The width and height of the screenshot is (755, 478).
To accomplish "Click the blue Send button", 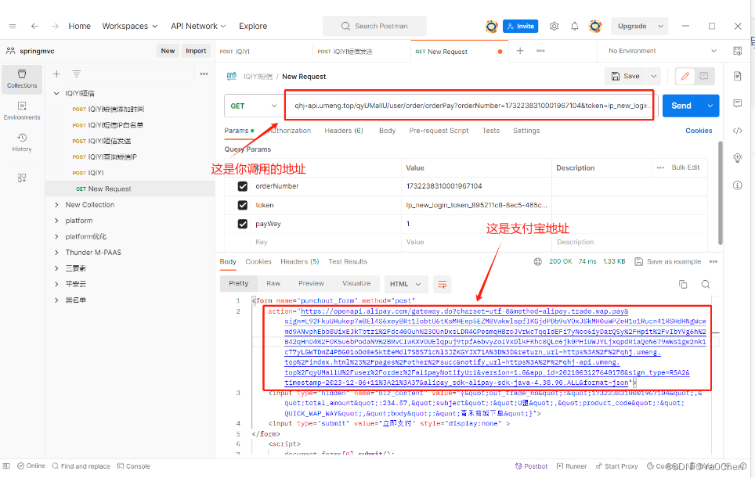I will point(681,106).
